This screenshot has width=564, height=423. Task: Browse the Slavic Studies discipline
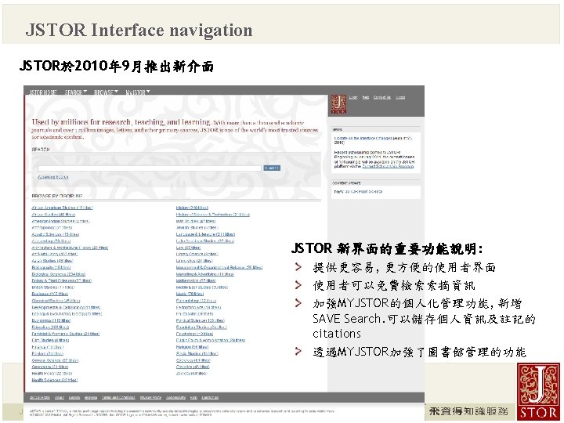197,353
